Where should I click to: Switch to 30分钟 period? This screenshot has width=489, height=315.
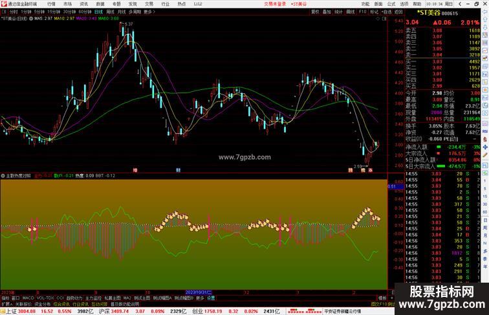69,12
